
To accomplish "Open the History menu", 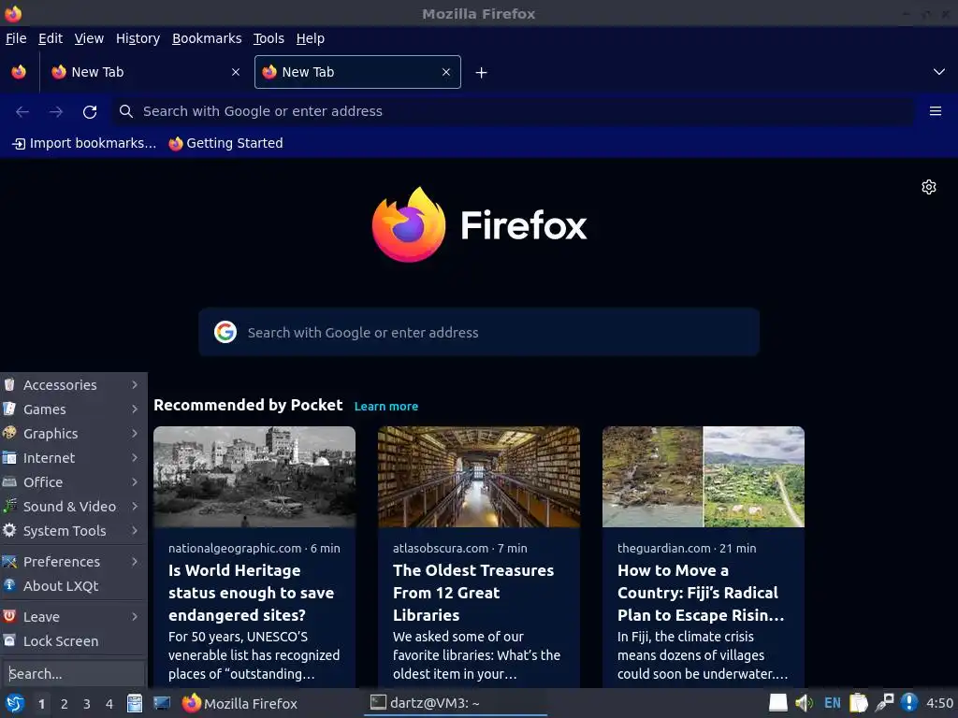I will 138,38.
